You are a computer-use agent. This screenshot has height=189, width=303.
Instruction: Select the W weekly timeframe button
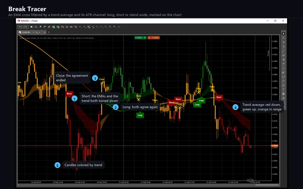(110, 27)
